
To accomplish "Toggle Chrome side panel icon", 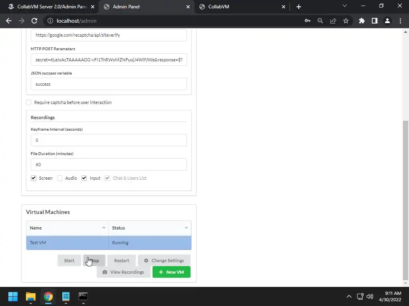I will point(375,21).
